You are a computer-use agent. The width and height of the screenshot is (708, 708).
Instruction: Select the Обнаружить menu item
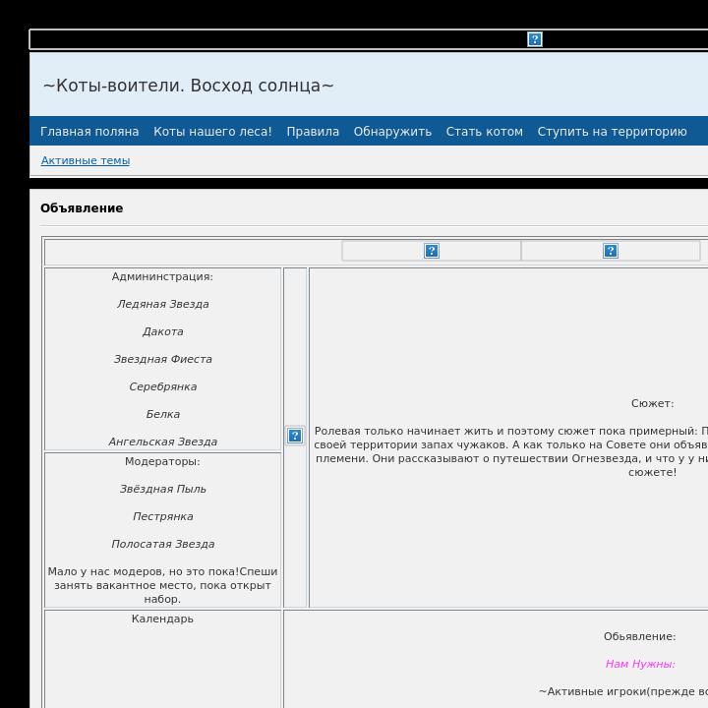coord(392,132)
